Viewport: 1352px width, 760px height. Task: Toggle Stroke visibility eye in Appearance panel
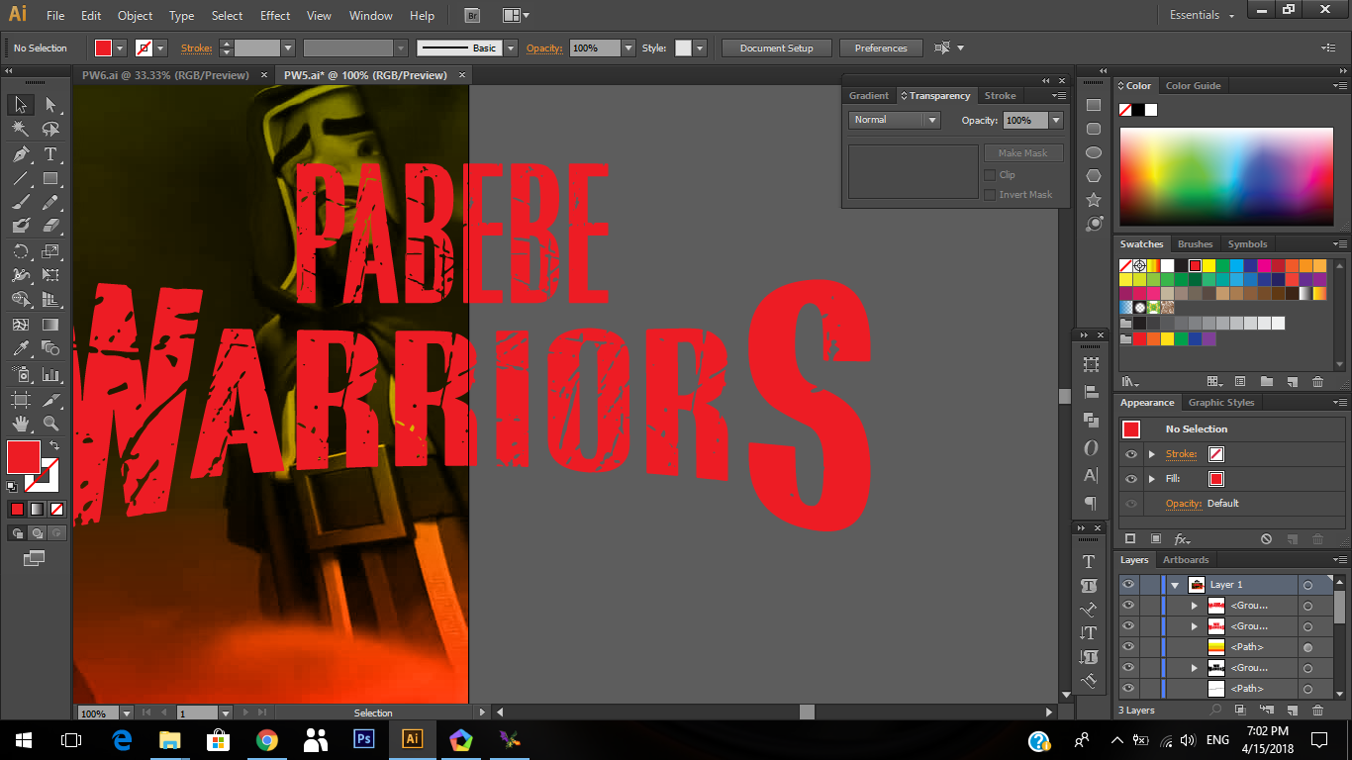(x=1131, y=454)
